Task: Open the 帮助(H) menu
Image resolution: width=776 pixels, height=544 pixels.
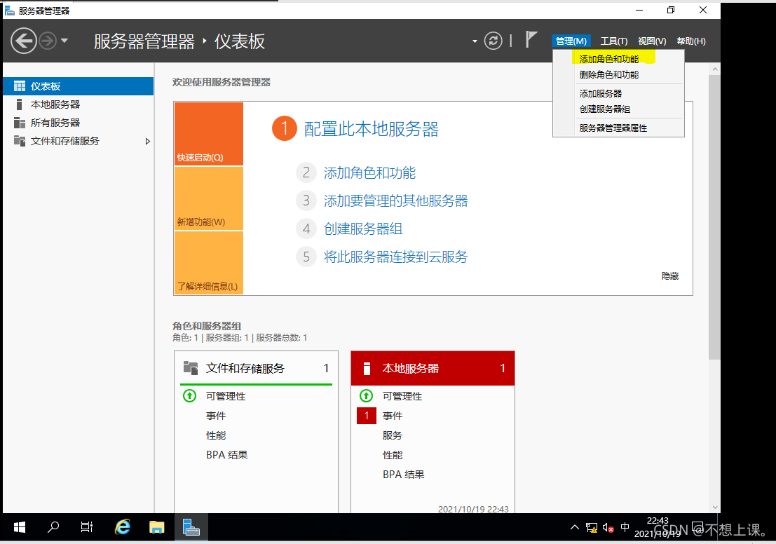Action: [691, 41]
